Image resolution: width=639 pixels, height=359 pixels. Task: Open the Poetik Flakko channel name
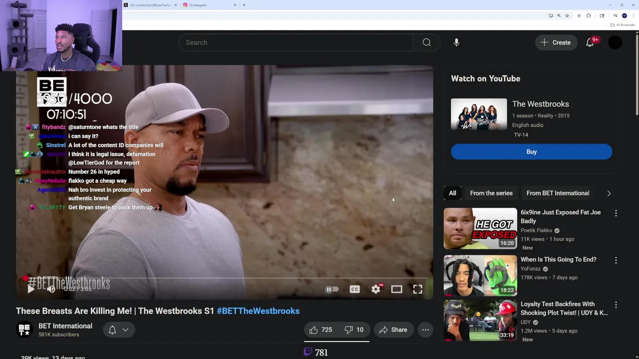(536, 230)
